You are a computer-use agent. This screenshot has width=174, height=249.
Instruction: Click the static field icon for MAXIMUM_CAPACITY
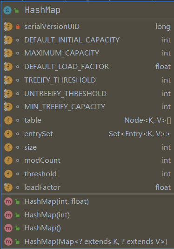point(8,53)
